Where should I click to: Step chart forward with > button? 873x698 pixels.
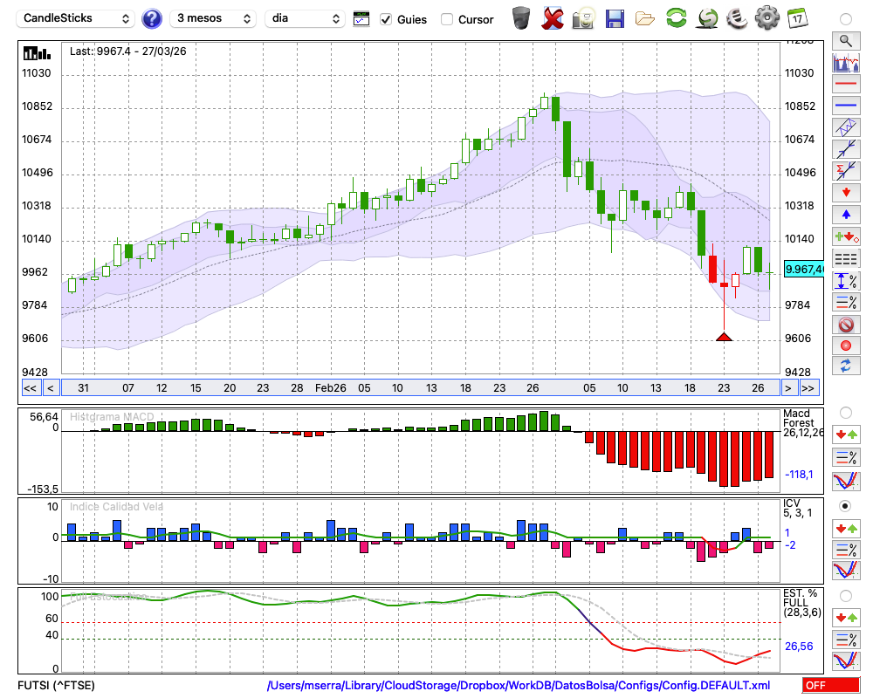point(787,388)
